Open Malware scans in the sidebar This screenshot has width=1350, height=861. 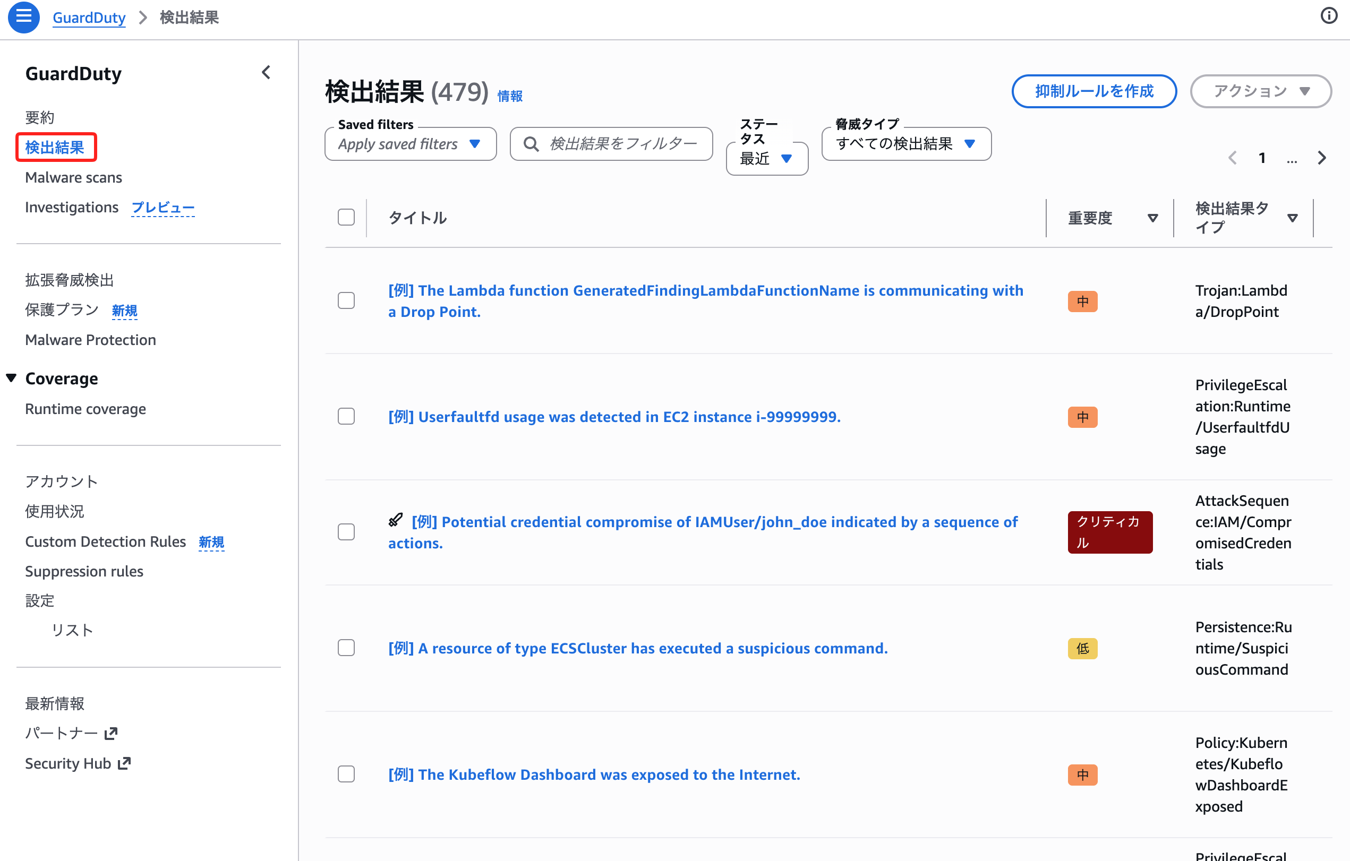click(x=73, y=177)
